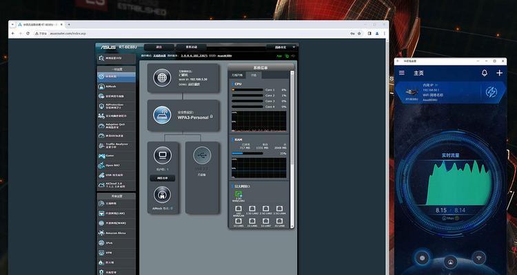Open the language dropdown in the router header
The width and height of the screenshot is (517, 275).
[281, 47]
